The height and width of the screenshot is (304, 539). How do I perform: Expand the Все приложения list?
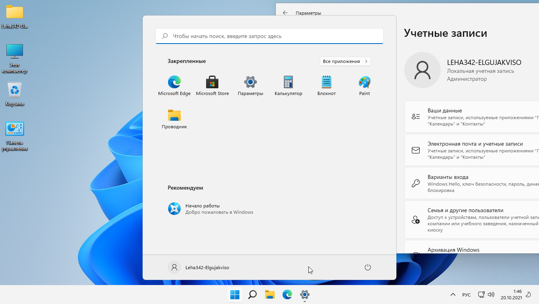[345, 61]
